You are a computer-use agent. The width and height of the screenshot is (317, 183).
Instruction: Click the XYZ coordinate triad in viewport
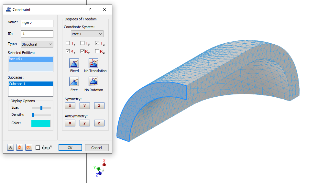(101, 168)
